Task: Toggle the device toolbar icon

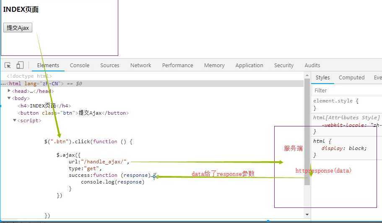Action: coord(20,65)
